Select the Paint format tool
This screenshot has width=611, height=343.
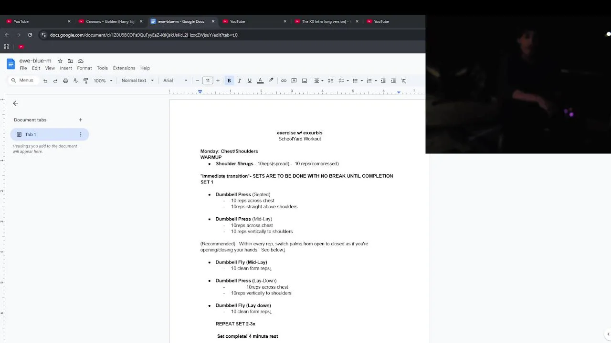pos(85,81)
